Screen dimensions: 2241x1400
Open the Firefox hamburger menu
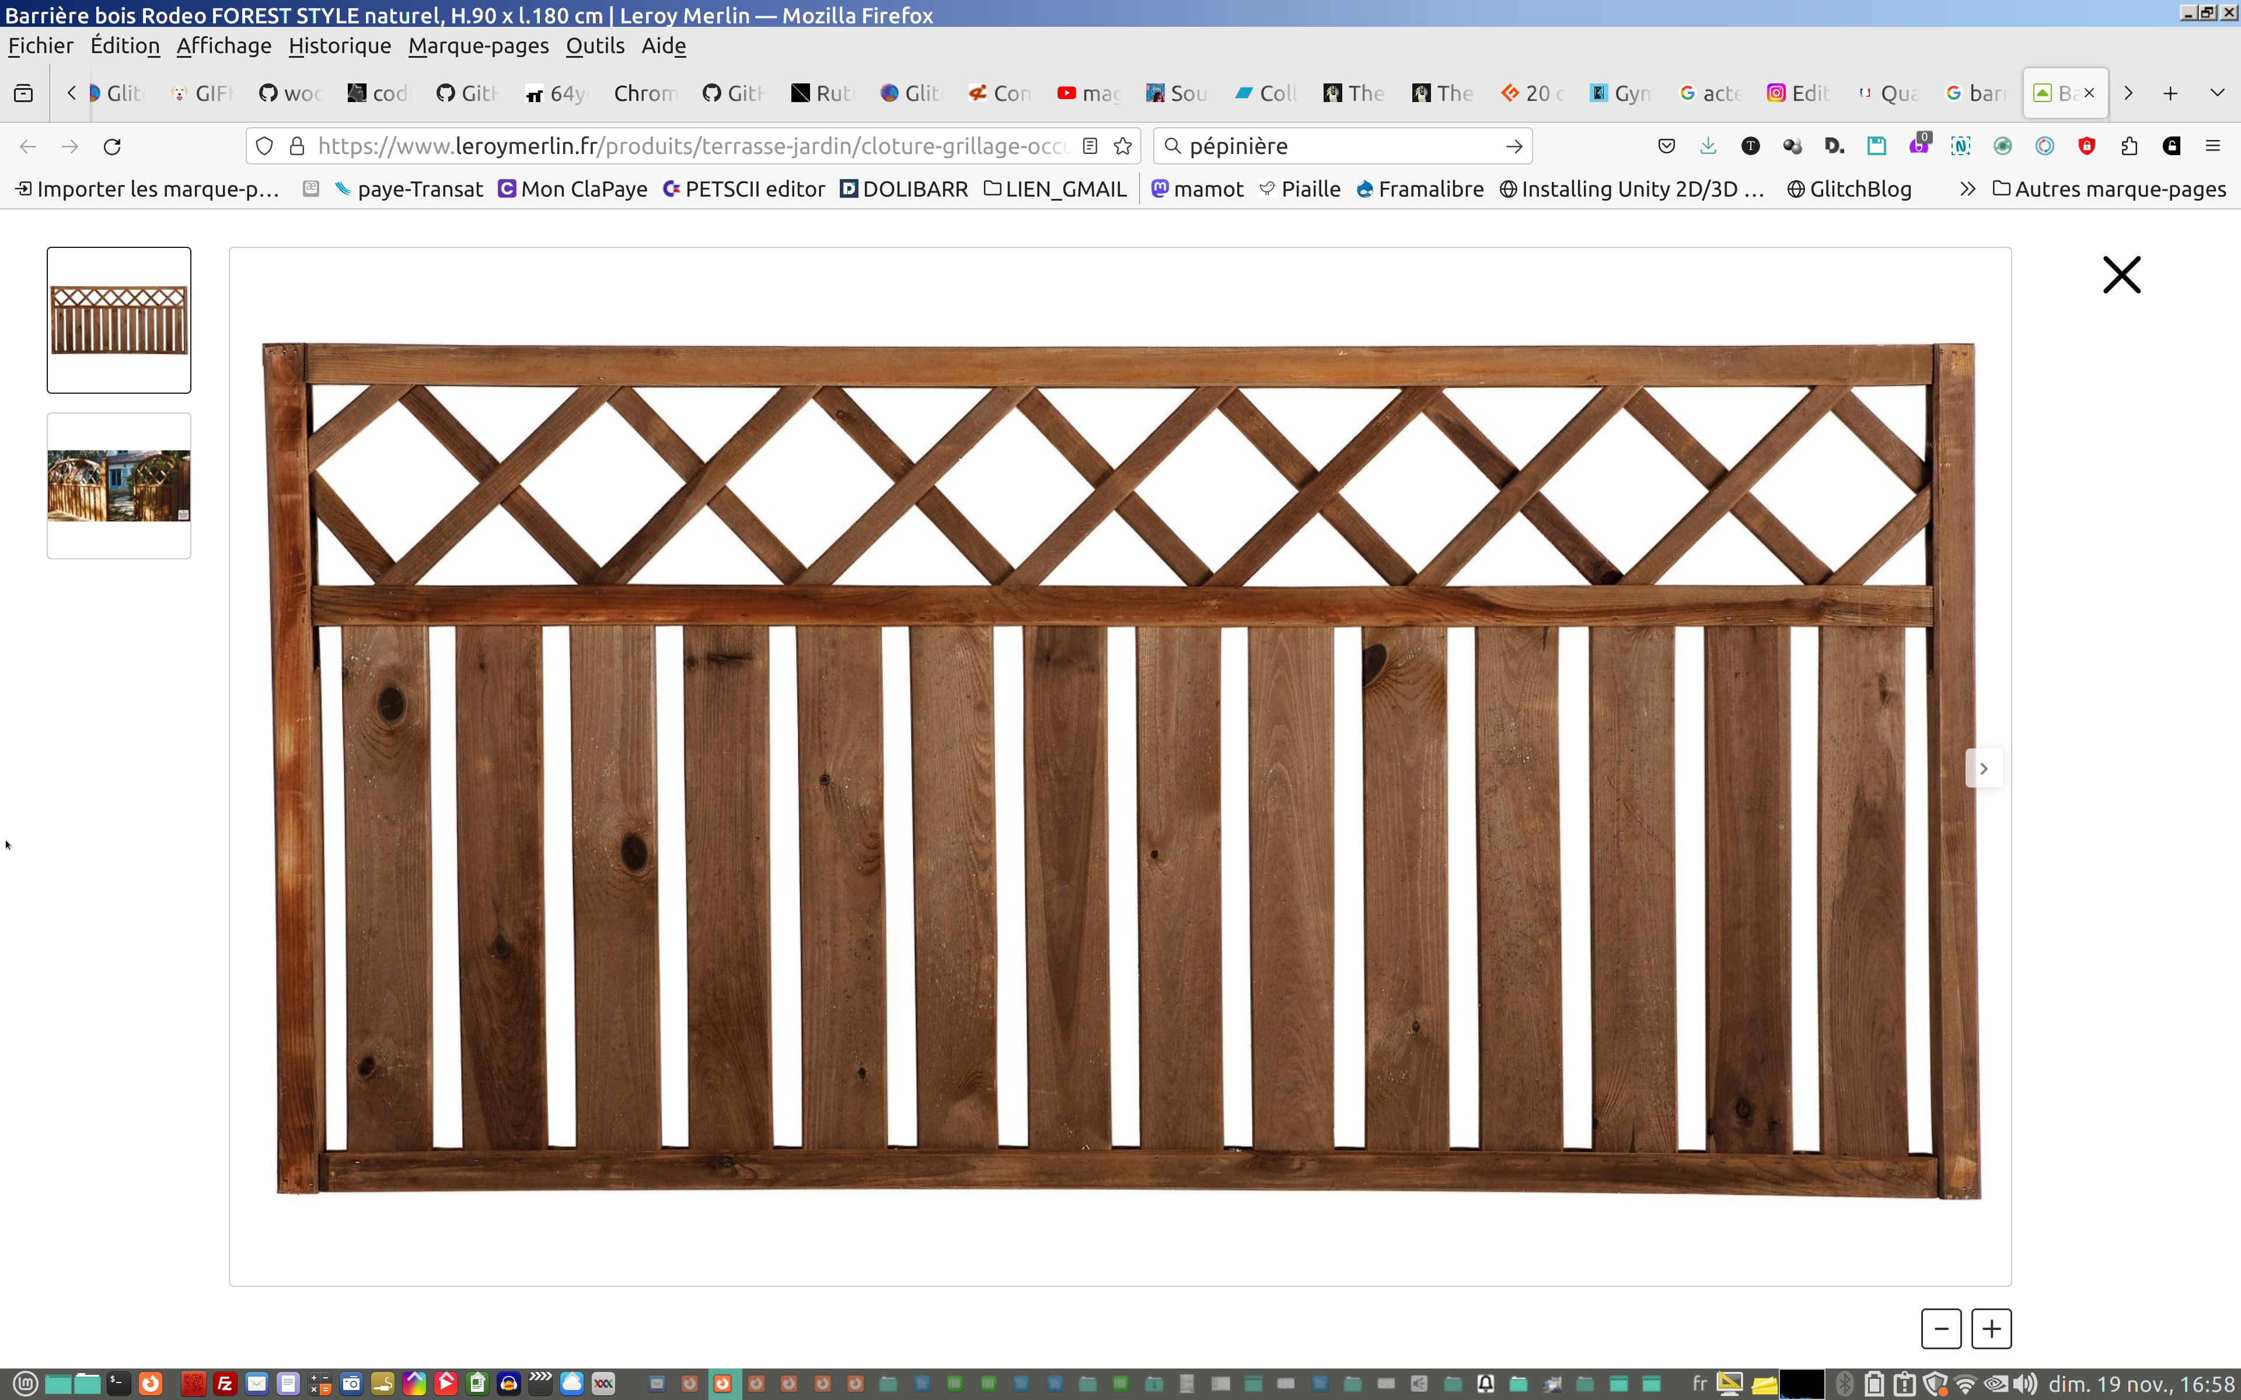pos(2213,146)
